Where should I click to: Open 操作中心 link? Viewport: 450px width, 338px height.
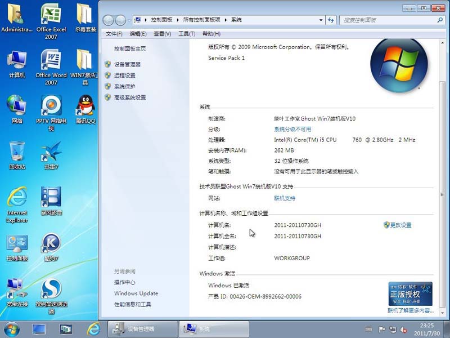pos(124,283)
